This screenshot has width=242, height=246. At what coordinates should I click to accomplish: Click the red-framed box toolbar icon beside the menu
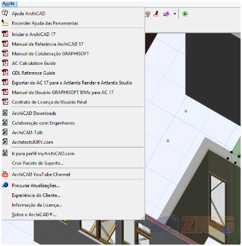click(148, 14)
